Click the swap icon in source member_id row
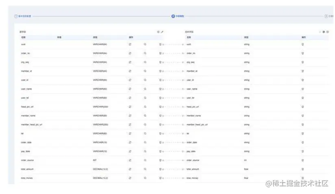This screenshot has width=335, height=194. [x=130, y=71]
